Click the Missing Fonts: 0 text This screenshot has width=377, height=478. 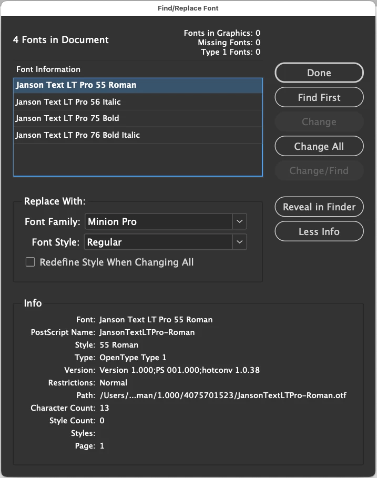229,43
